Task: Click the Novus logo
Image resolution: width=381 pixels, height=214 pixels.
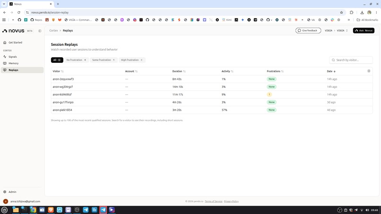Action: 13,31
